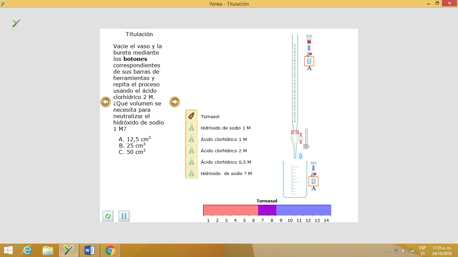
Task: Pick the Ácido clorhídrico 1 M flask icon
Action: pos(191,139)
